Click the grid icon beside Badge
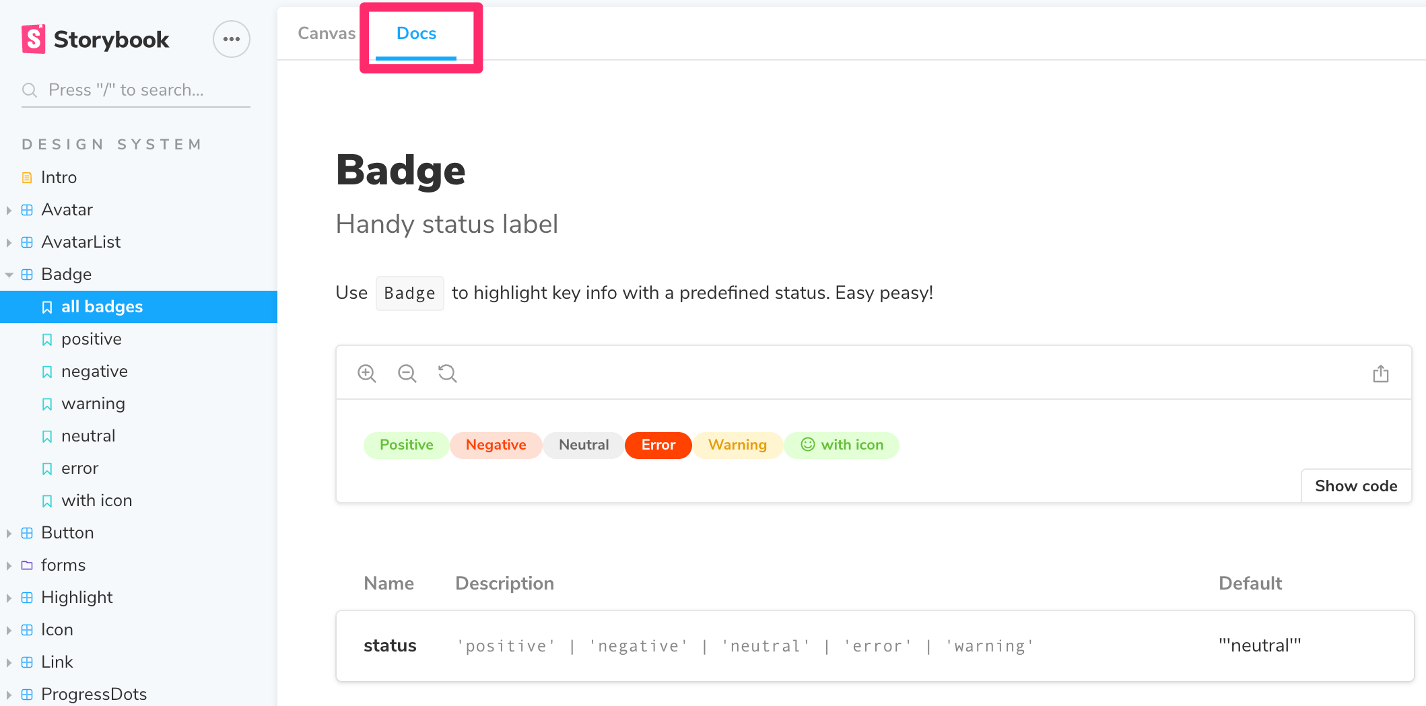The width and height of the screenshot is (1426, 706). pyautogui.click(x=27, y=274)
